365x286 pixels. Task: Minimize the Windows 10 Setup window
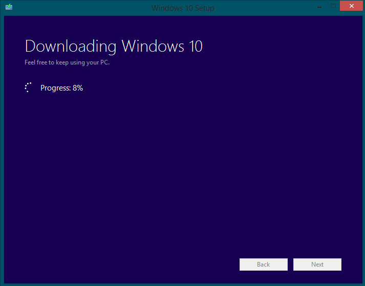pyautogui.click(x=319, y=6)
